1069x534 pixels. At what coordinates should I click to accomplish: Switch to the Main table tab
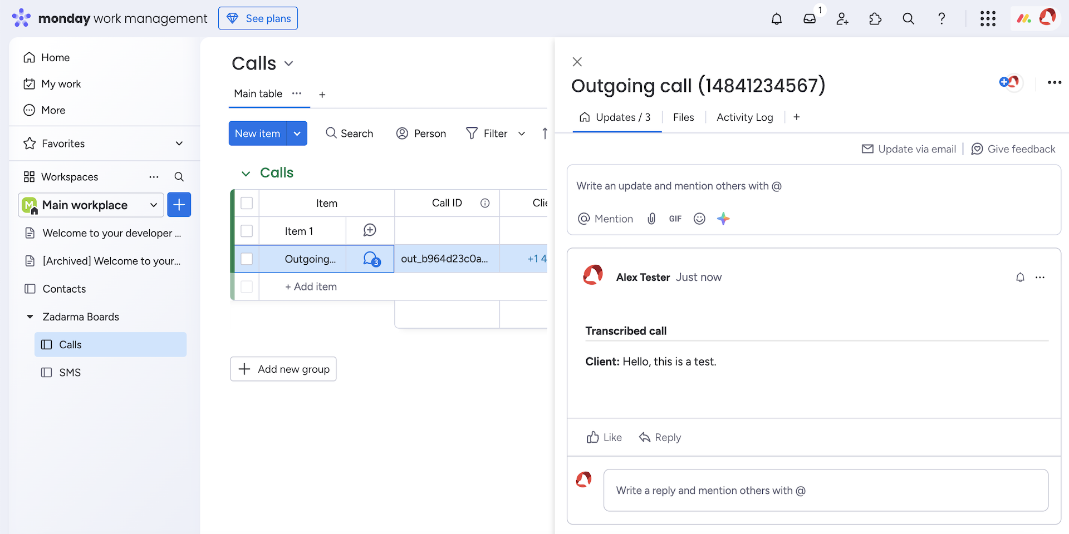tap(258, 93)
